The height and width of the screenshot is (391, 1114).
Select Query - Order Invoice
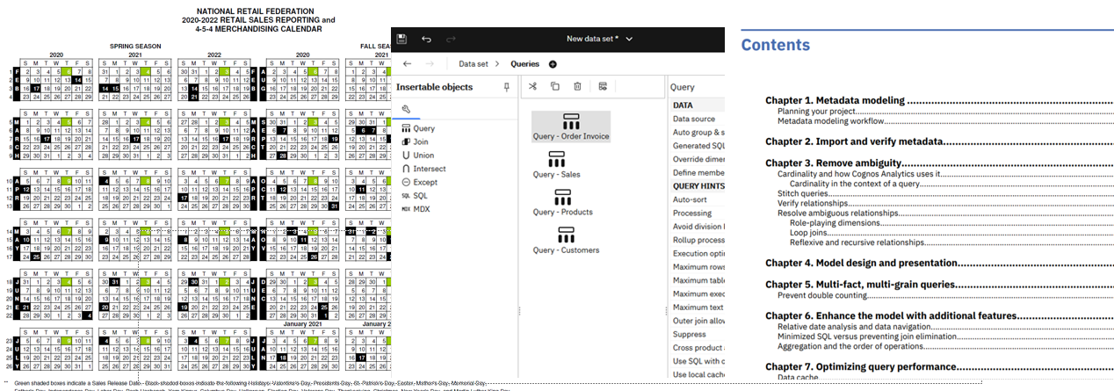point(570,127)
